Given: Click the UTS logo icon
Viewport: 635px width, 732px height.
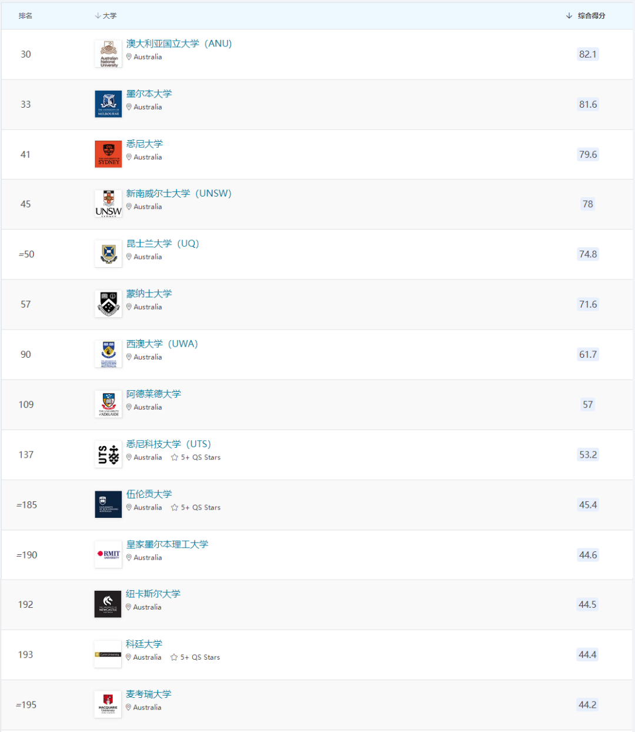Looking at the screenshot, I should 108,455.
